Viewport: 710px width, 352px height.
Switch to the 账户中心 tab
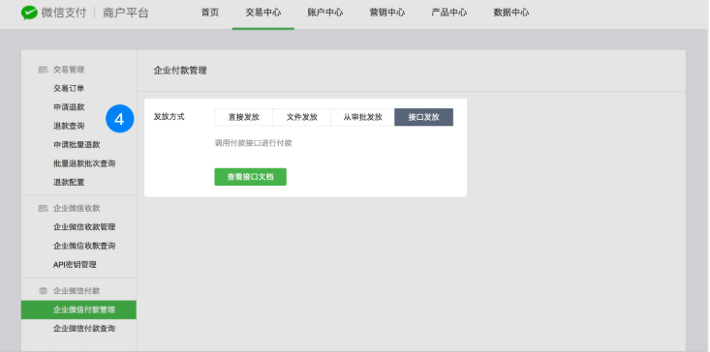click(325, 13)
